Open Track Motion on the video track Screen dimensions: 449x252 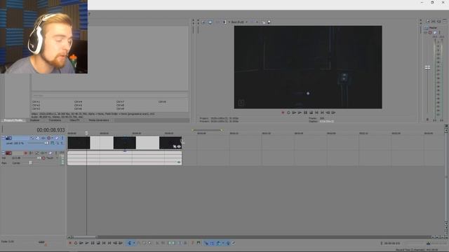point(37,138)
